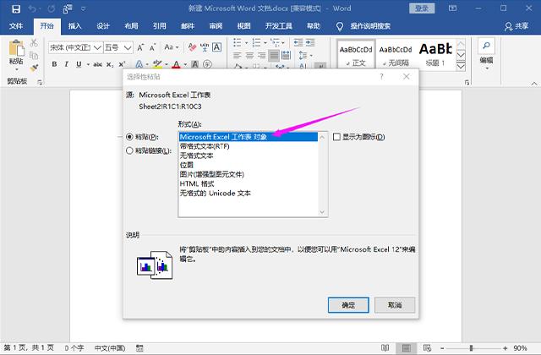
Task: Insert enclosed character with the circled 字 icon
Action: tap(207, 64)
